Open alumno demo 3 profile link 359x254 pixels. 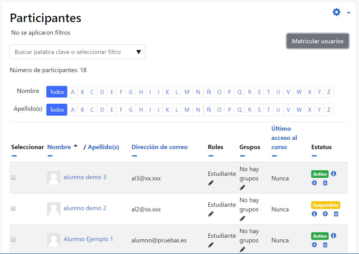coord(85,177)
